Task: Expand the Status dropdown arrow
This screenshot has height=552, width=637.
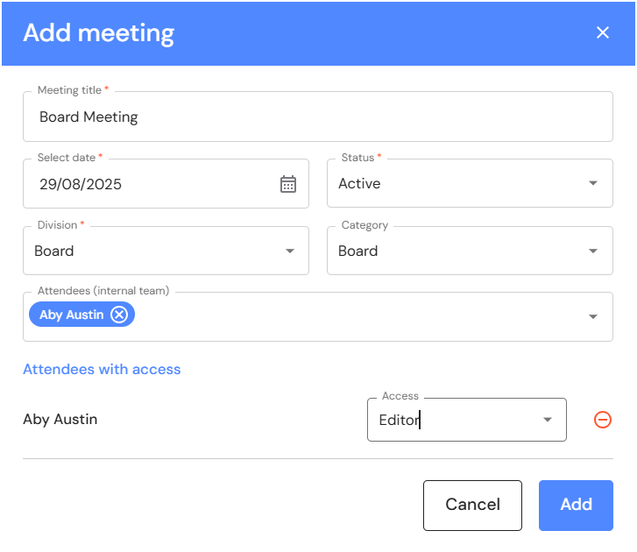Action: [x=593, y=184]
